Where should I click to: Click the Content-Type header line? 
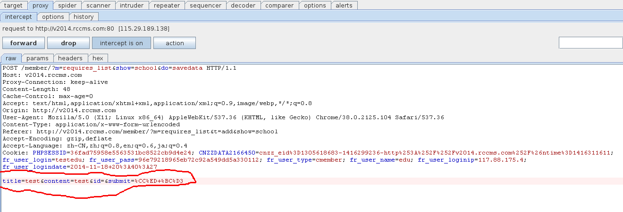coord(91,124)
